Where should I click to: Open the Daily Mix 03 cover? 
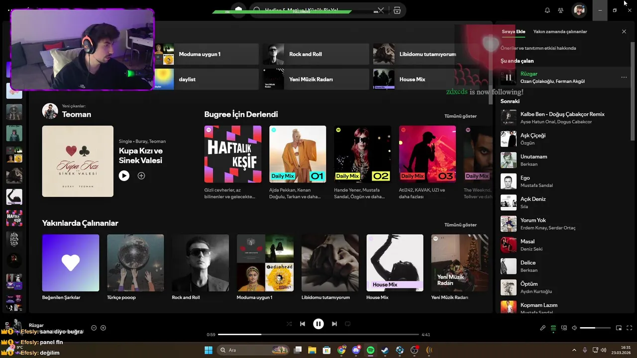click(x=427, y=154)
